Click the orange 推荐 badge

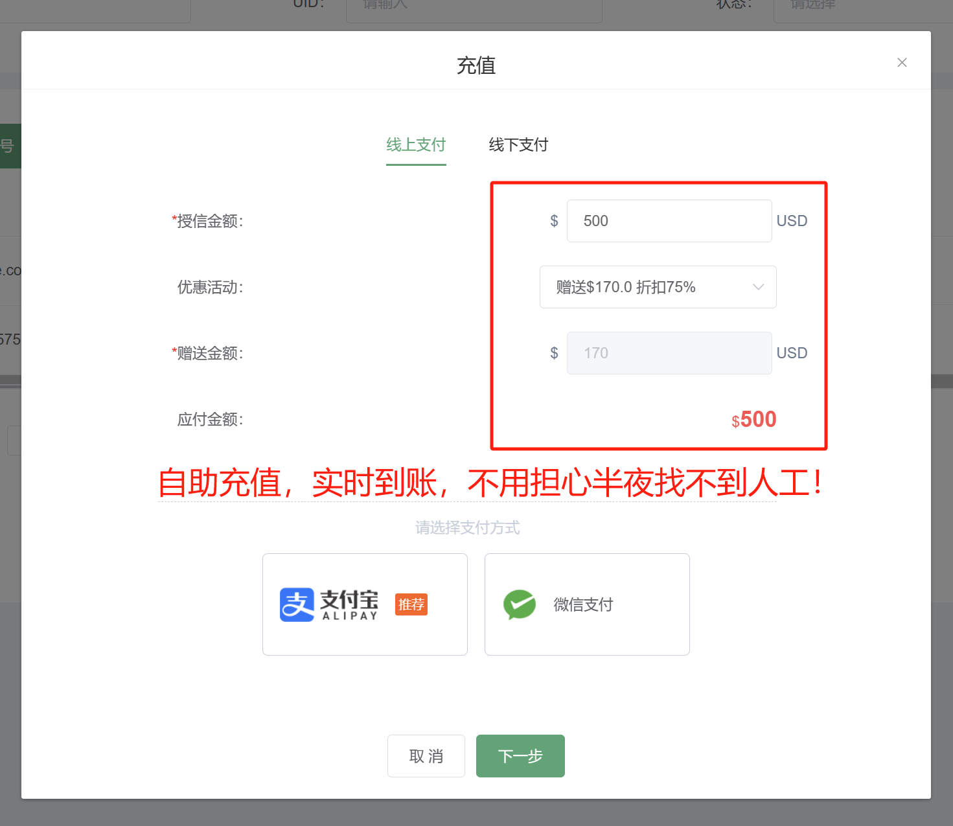point(411,604)
